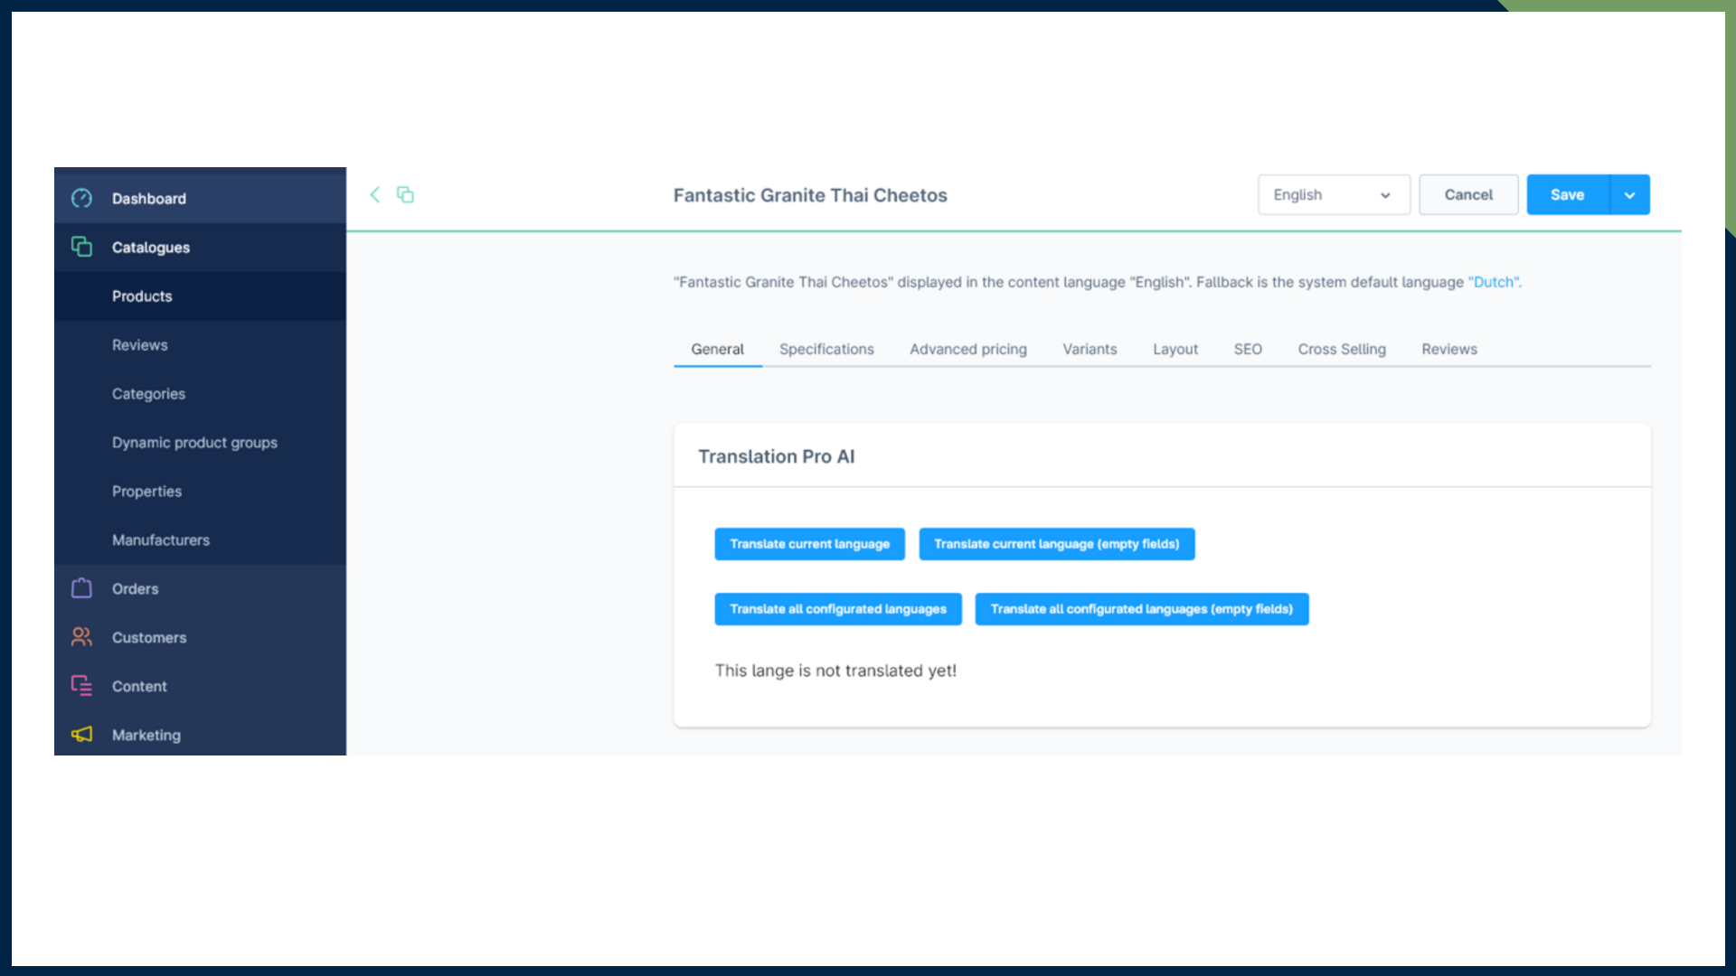1736x976 pixels.
Task: Open the English language dropdown
Action: (x=1333, y=194)
